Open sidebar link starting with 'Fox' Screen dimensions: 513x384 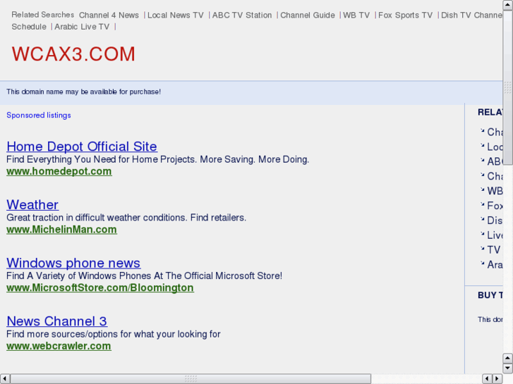[x=495, y=206]
